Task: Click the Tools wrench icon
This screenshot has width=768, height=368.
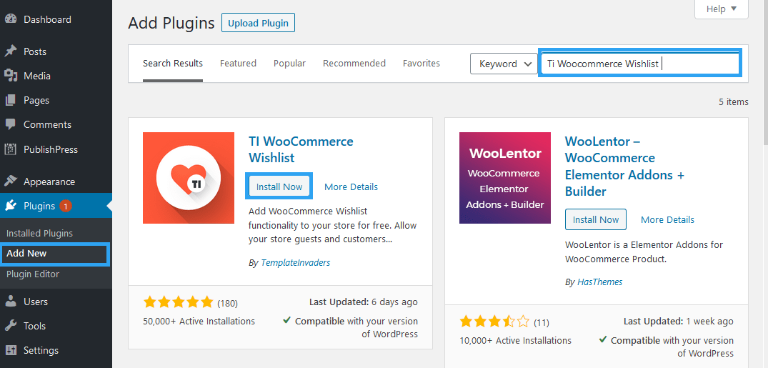Action: click(x=10, y=326)
